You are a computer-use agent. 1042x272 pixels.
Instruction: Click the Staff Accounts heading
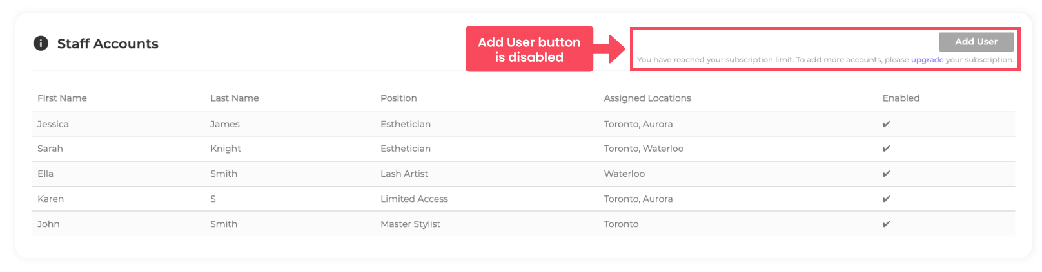[108, 44]
